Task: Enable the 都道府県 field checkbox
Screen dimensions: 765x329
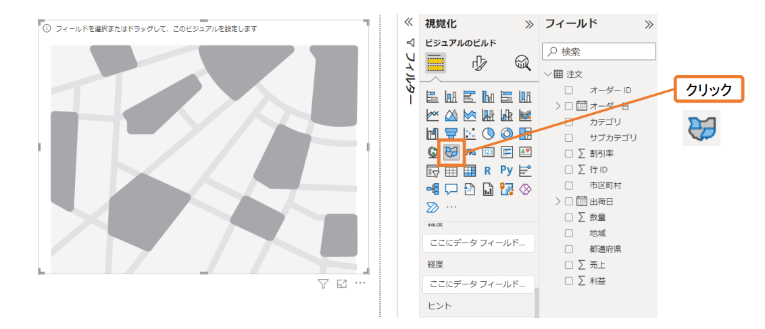Action: click(569, 249)
